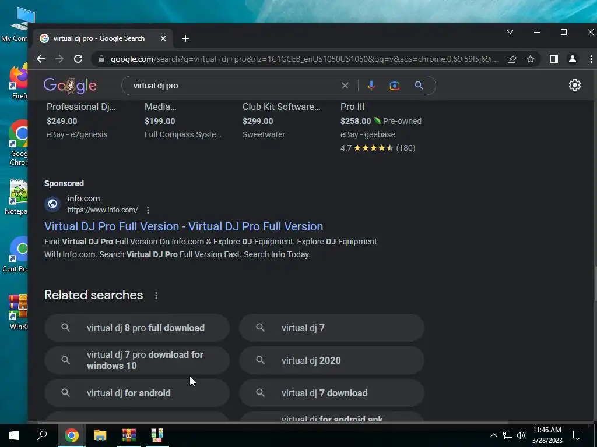Open fourth taskbar app with colored tiles
The image size is (597, 447).
point(157,435)
